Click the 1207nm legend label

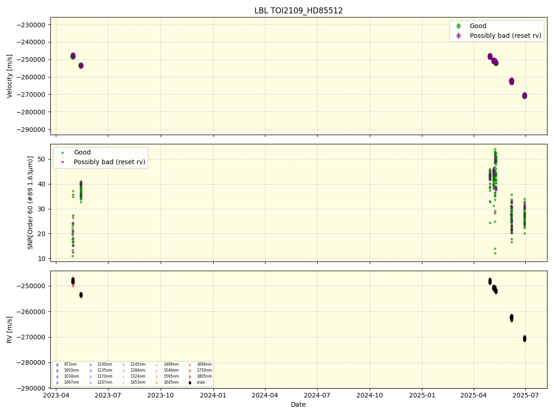click(x=104, y=382)
